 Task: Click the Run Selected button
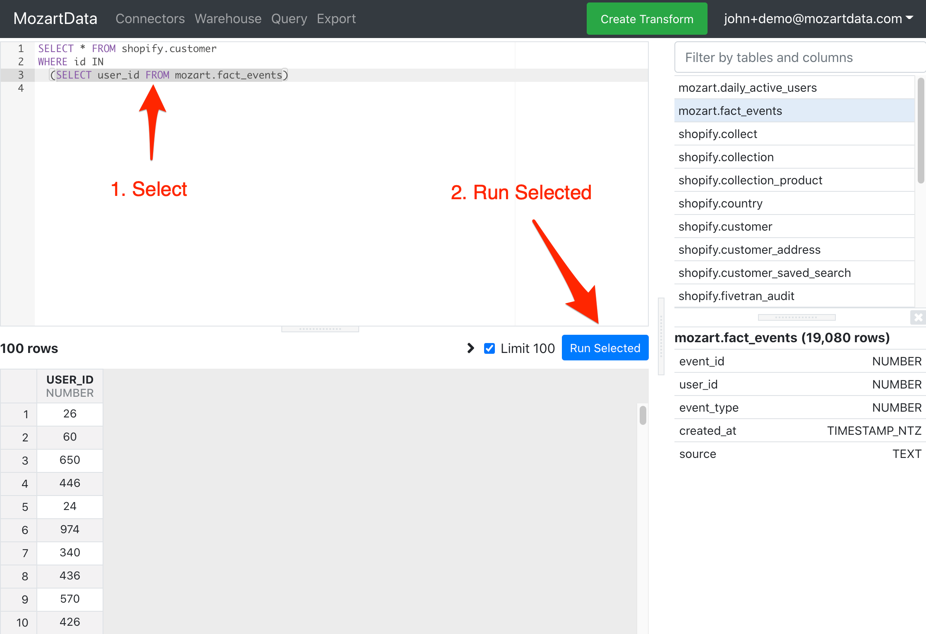click(x=605, y=348)
